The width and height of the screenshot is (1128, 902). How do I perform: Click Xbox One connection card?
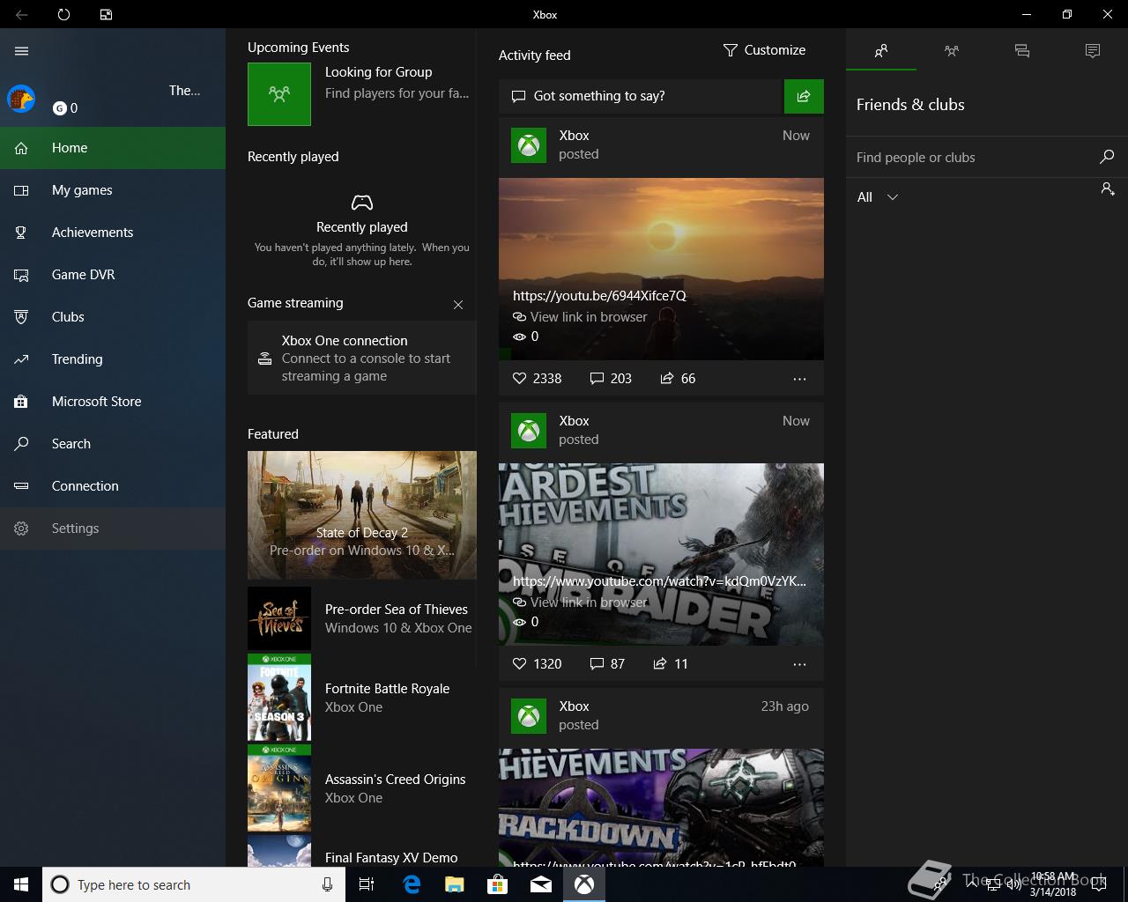pyautogui.click(x=362, y=358)
